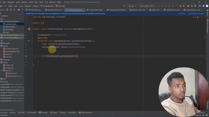The image size is (209, 117).
Task: Open the App Inspection tool window
Action: click(x=86, y=112)
